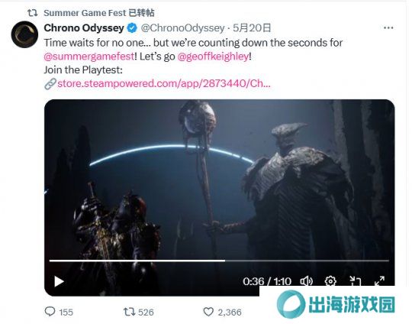412x324 pixels.
Task: Like the tweet via heart icon
Action: tap(208, 313)
